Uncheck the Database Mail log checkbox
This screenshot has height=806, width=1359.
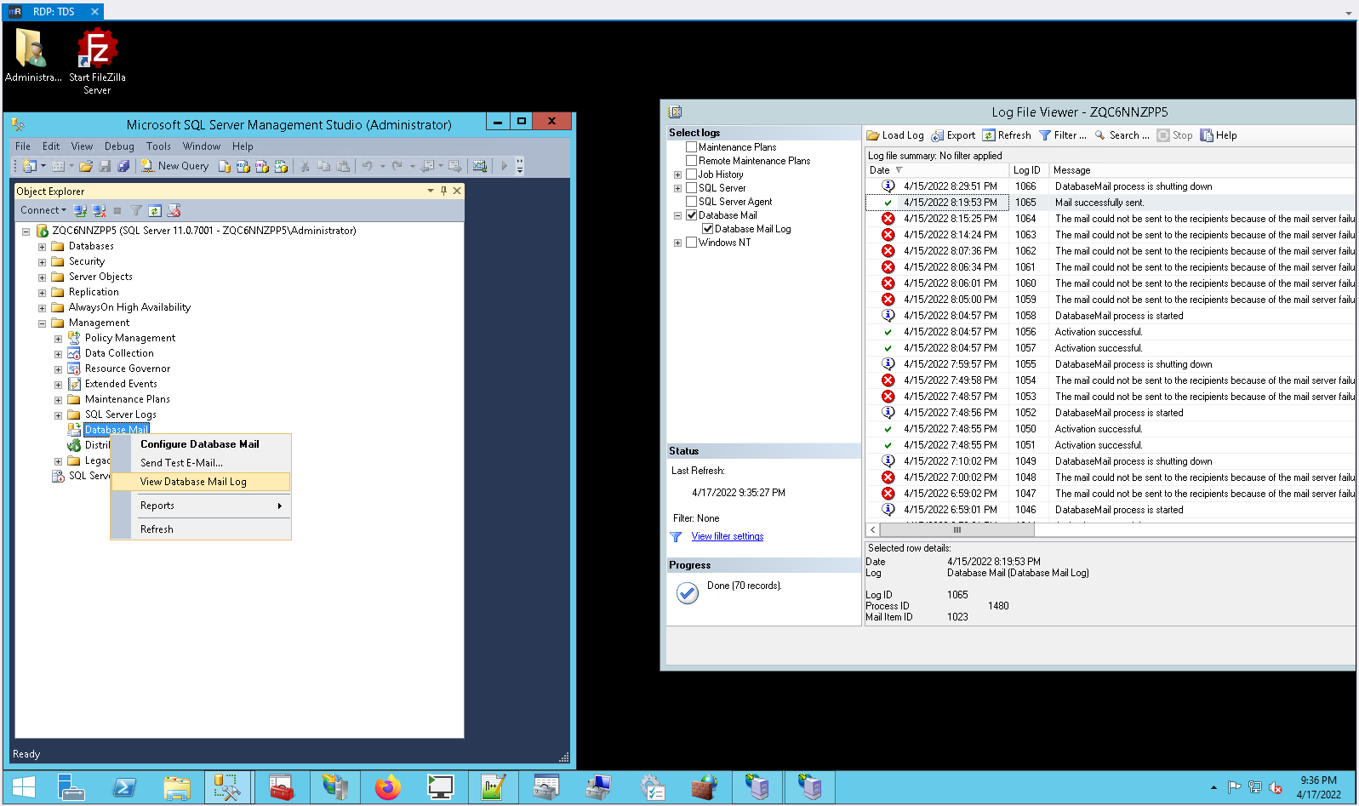(692, 215)
